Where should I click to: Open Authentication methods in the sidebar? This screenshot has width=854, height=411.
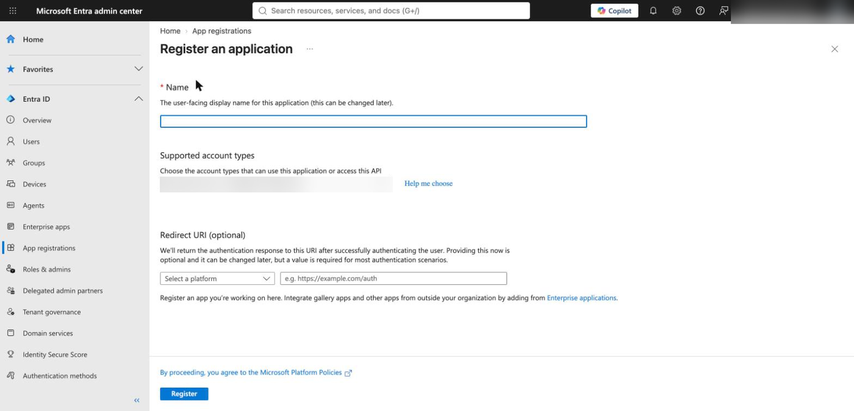pyautogui.click(x=60, y=376)
